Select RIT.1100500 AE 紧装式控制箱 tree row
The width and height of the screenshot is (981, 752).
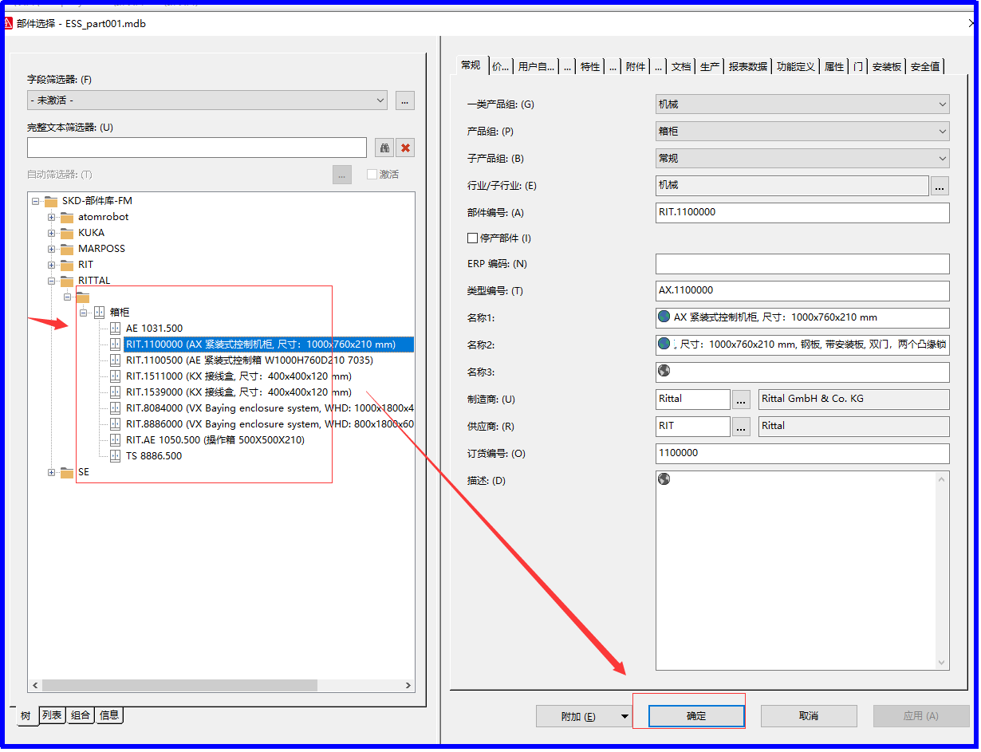[250, 360]
